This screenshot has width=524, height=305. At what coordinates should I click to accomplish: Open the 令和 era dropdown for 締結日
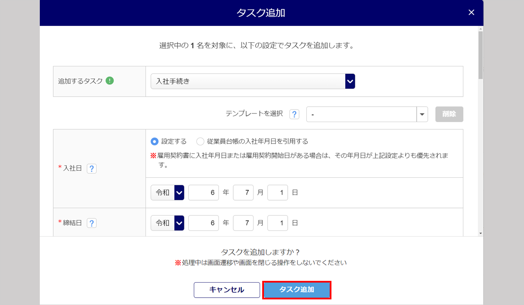pos(167,223)
